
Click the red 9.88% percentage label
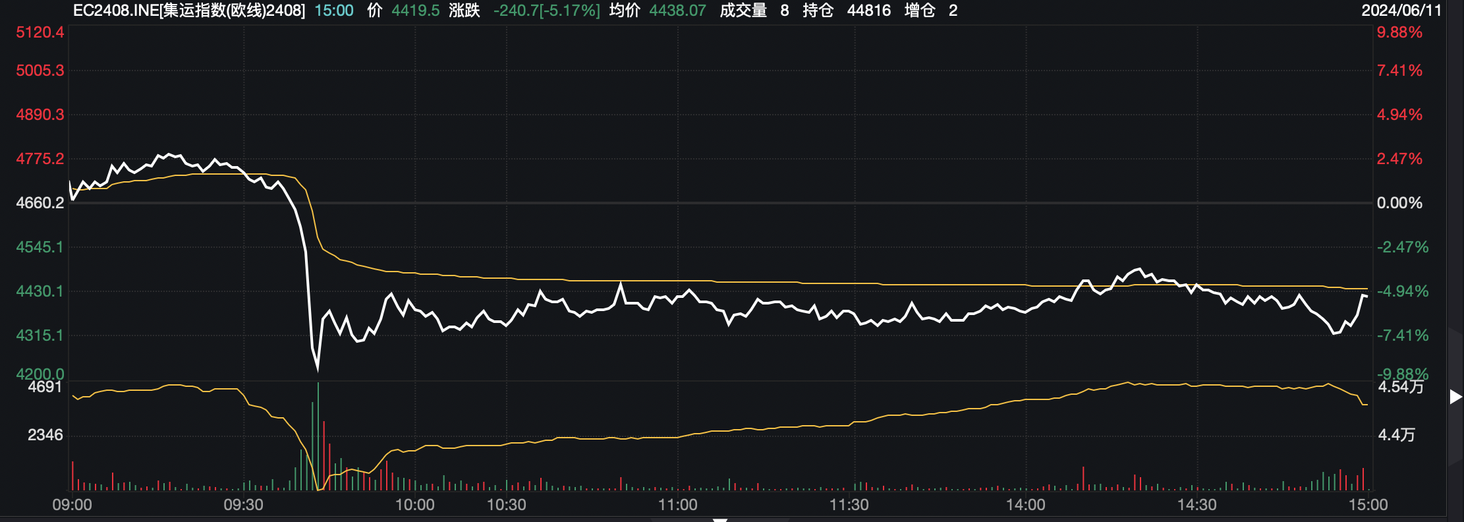(1399, 32)
